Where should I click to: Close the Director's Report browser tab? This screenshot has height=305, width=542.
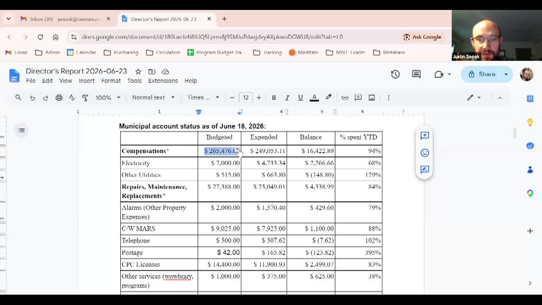click(209, 19)
